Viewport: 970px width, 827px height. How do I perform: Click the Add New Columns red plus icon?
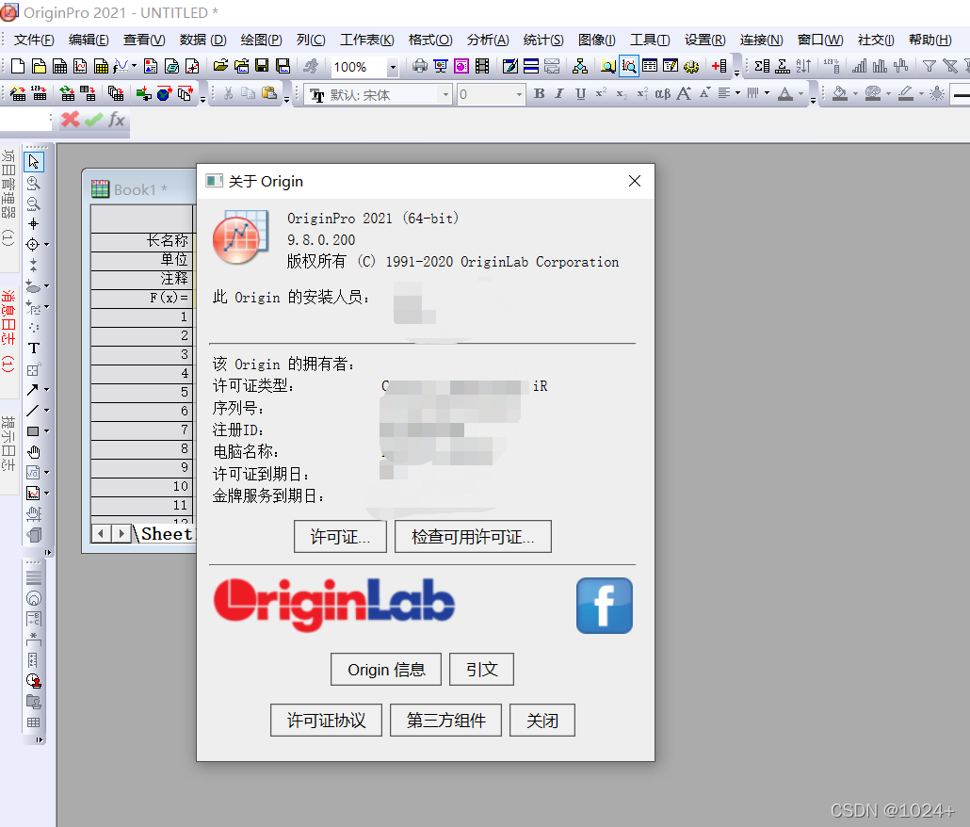click(719, 66)
